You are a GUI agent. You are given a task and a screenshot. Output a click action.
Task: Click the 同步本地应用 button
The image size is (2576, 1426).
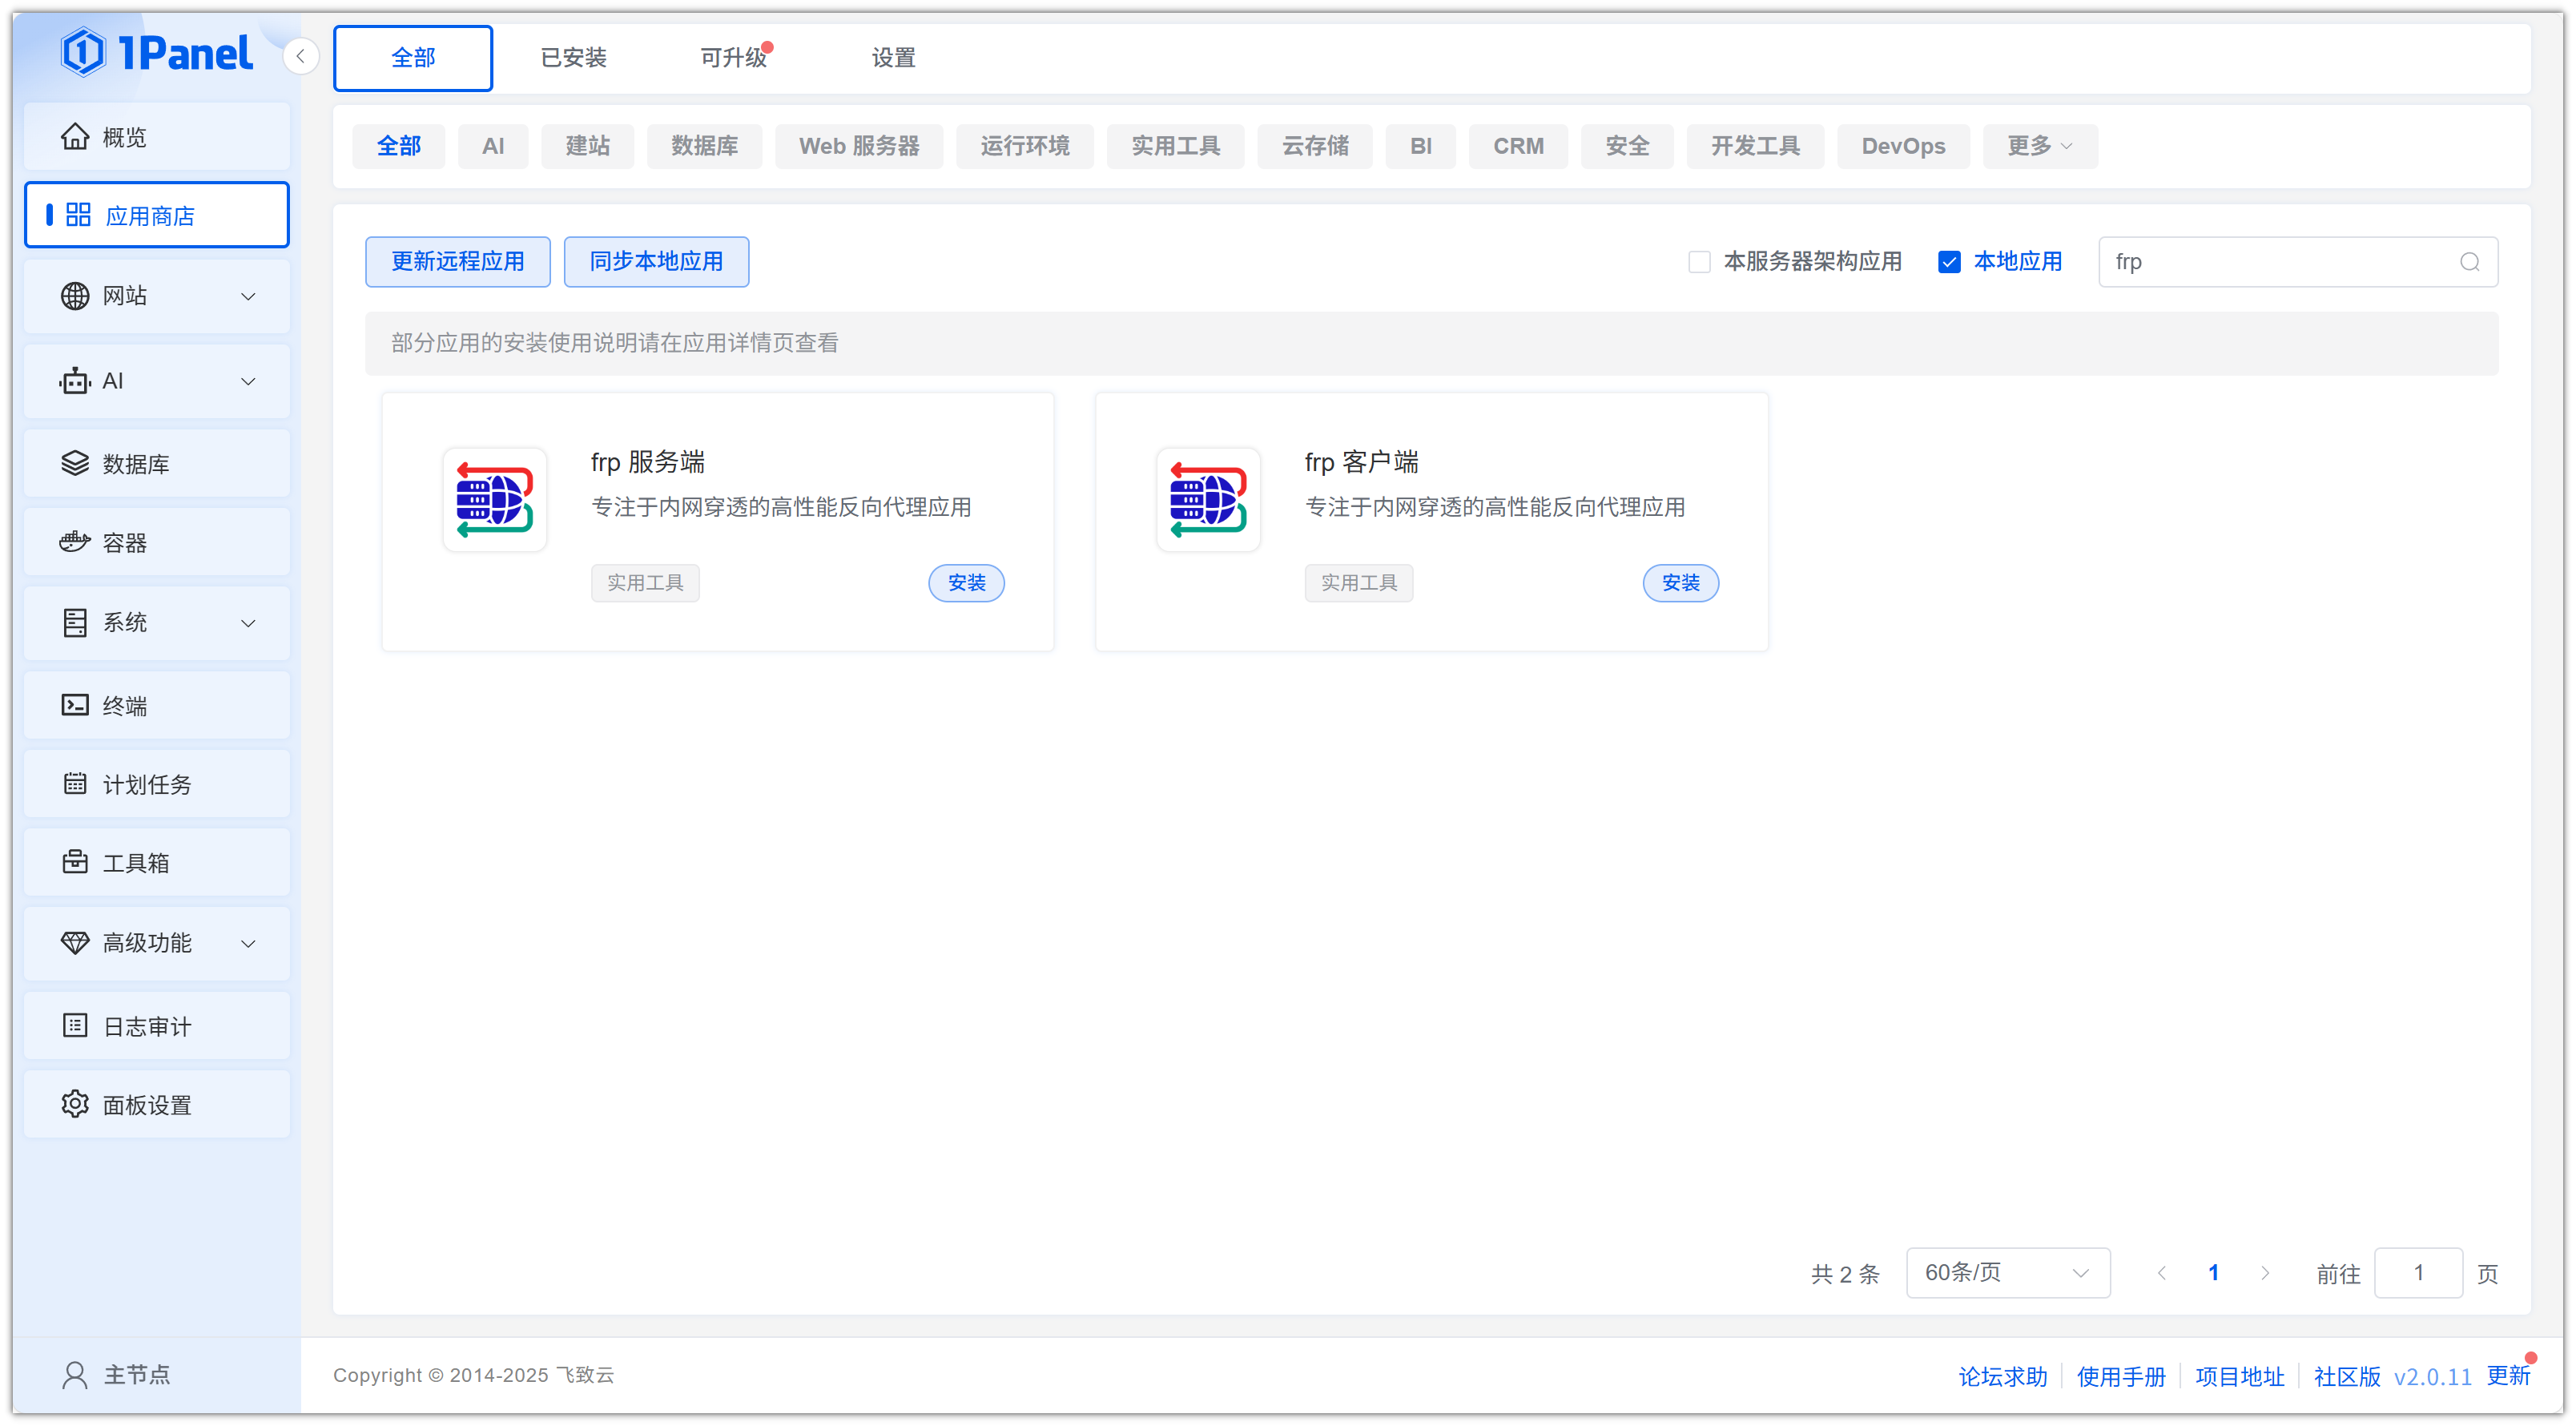(x=656, y=262)
